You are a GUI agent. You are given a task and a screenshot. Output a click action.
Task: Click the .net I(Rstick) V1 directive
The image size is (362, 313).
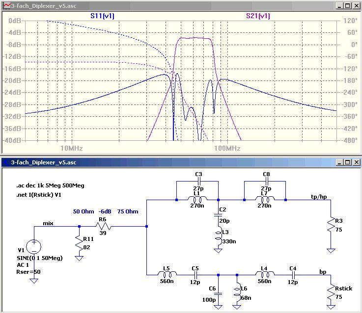pos(41,194)
